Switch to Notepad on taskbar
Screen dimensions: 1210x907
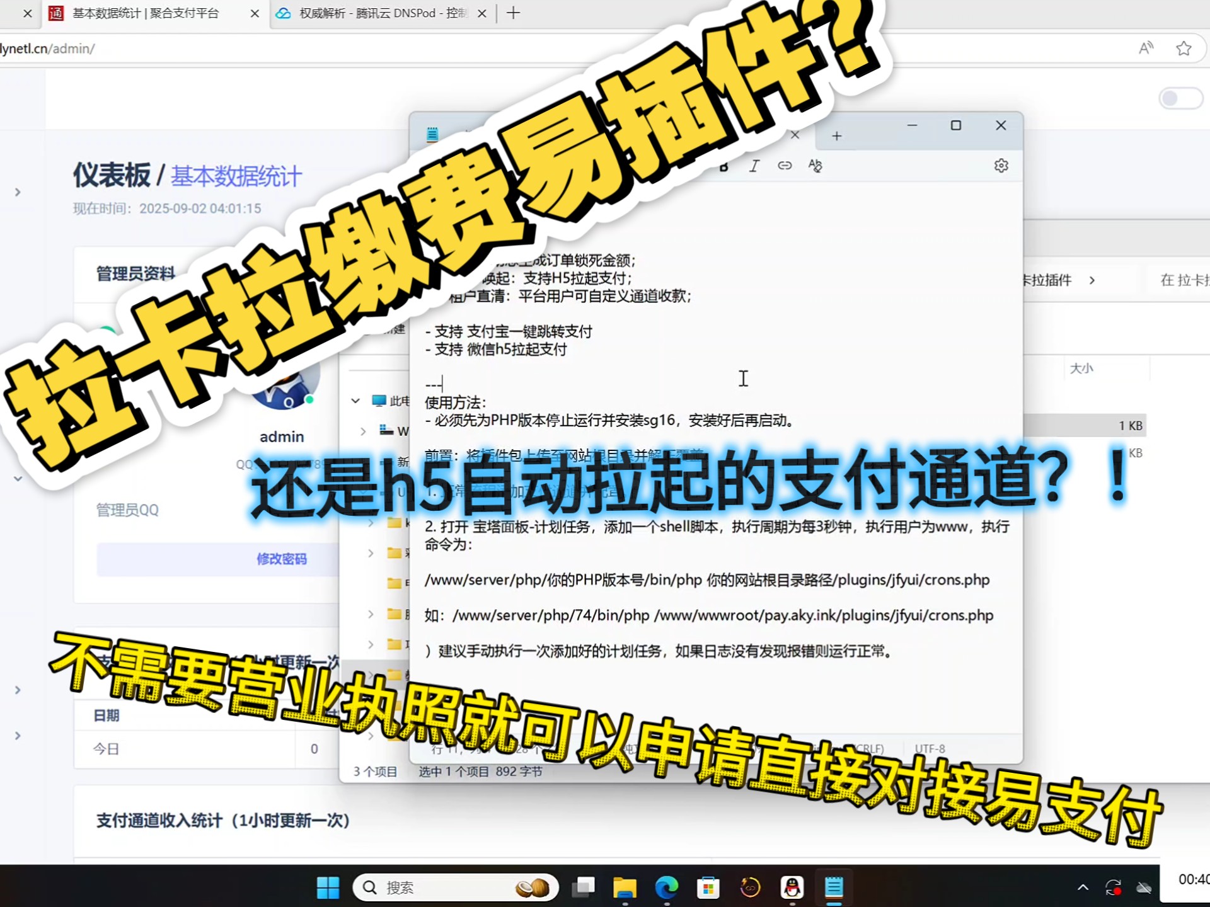834,887
